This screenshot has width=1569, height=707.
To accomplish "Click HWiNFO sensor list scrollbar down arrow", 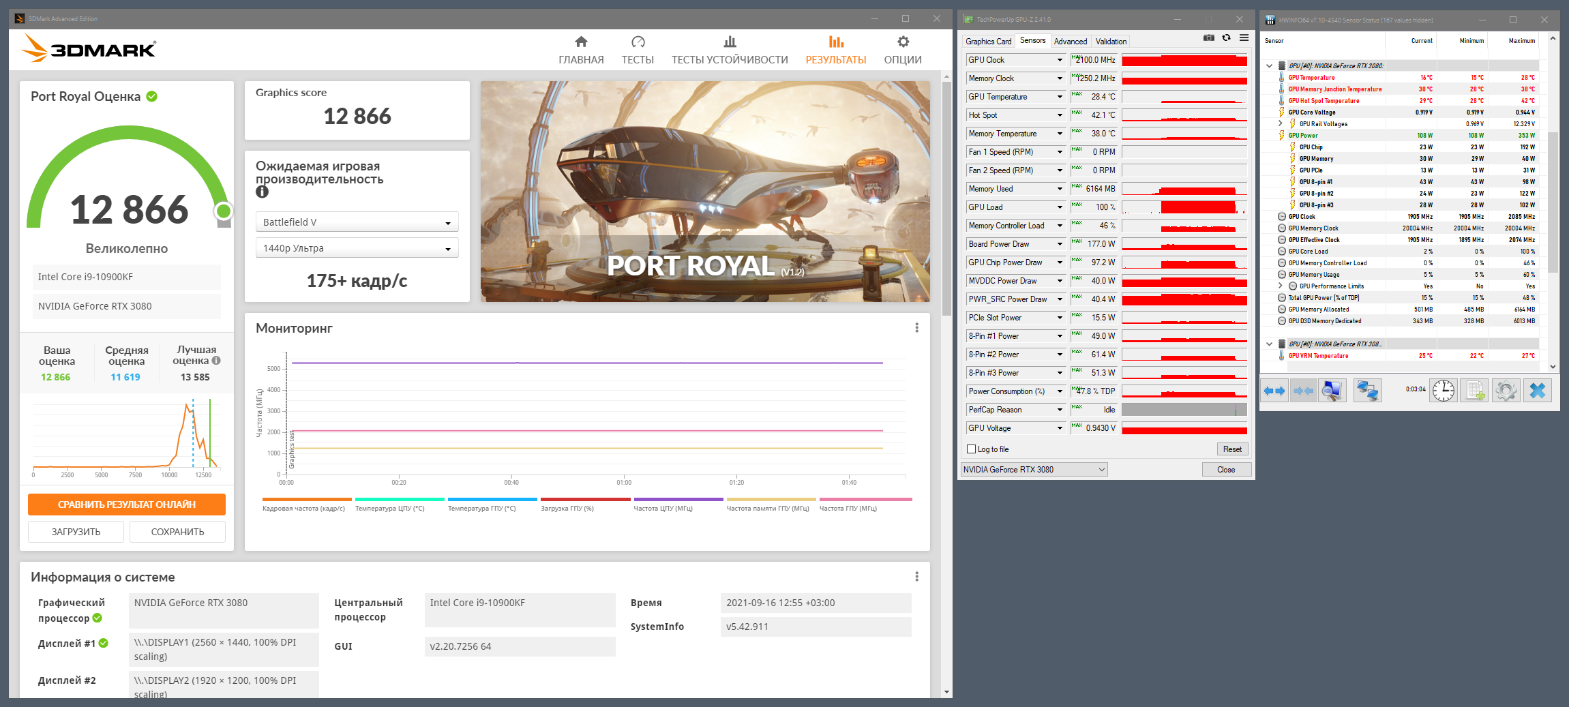I will 1553,367.
